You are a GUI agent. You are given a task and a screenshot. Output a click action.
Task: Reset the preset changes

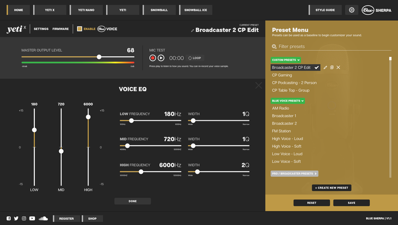312,203
